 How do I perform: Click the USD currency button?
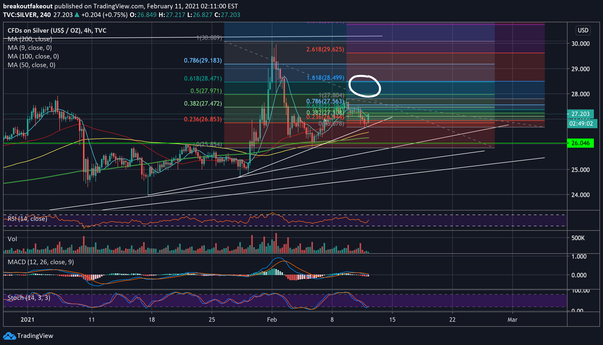[583, 30]
